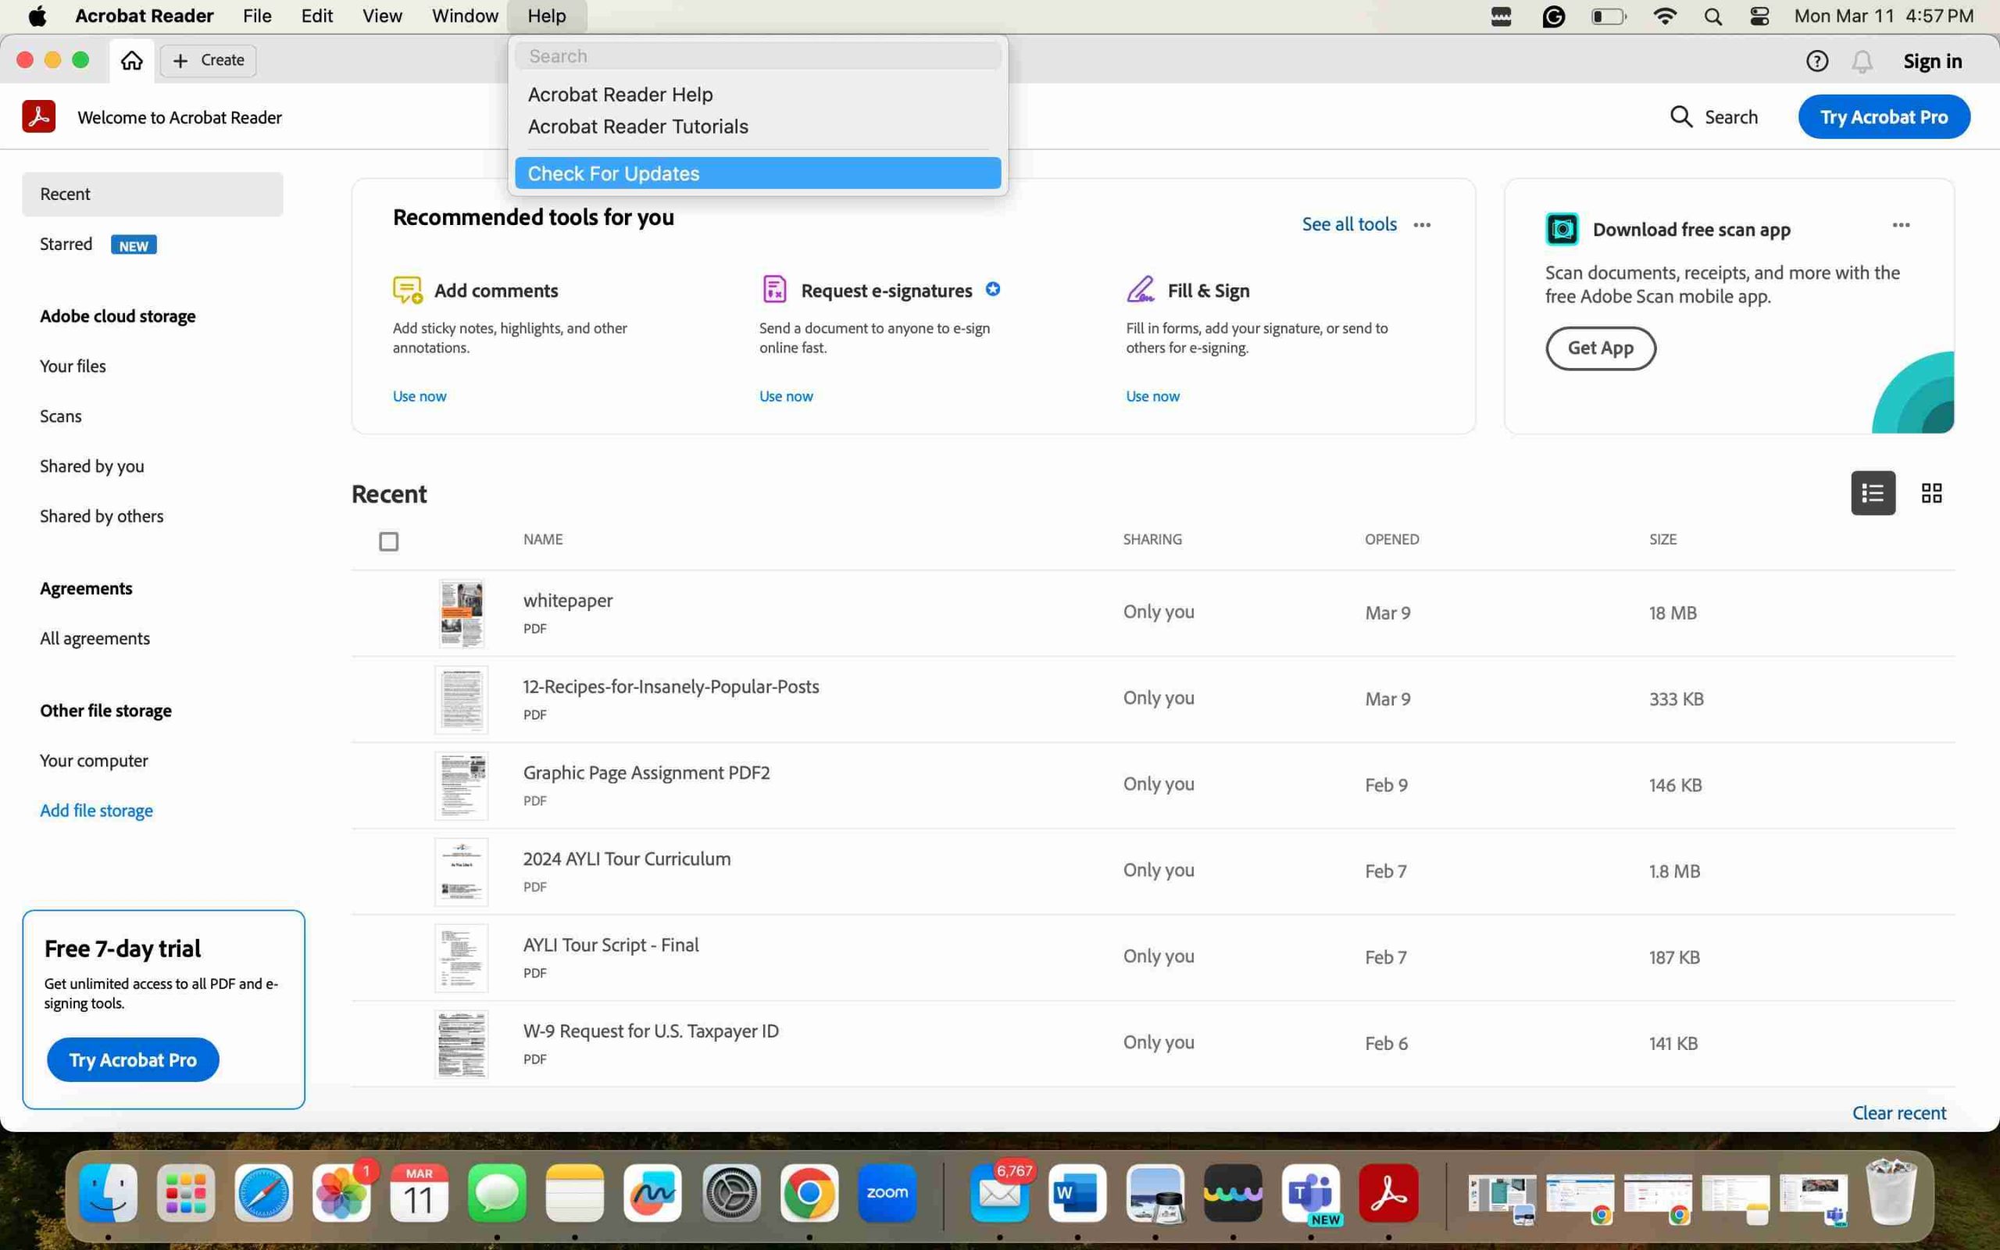Switch to grid view layout icon
The image size is (2000, 1250).
[1932, 494]
